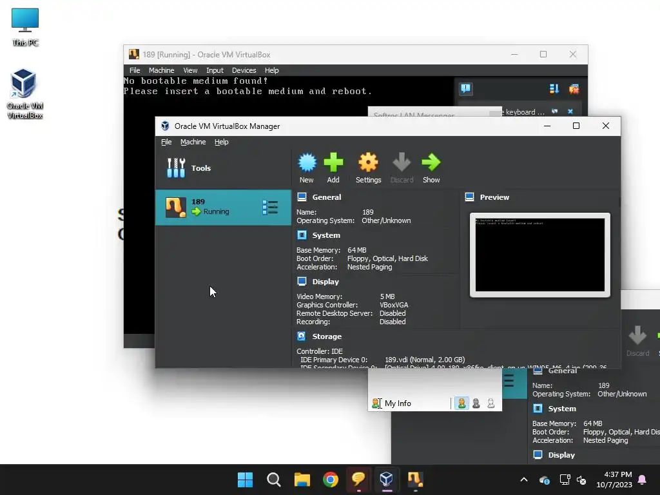This screenshot has width=660, height=495.
Task: Click the System section chip icon
Action: point(302,235)
